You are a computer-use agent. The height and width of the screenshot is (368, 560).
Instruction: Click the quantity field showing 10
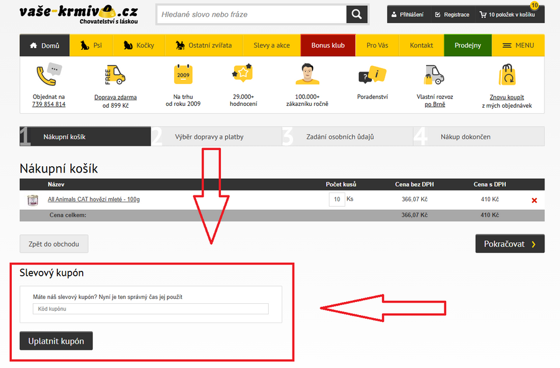(x=337, y=199)
